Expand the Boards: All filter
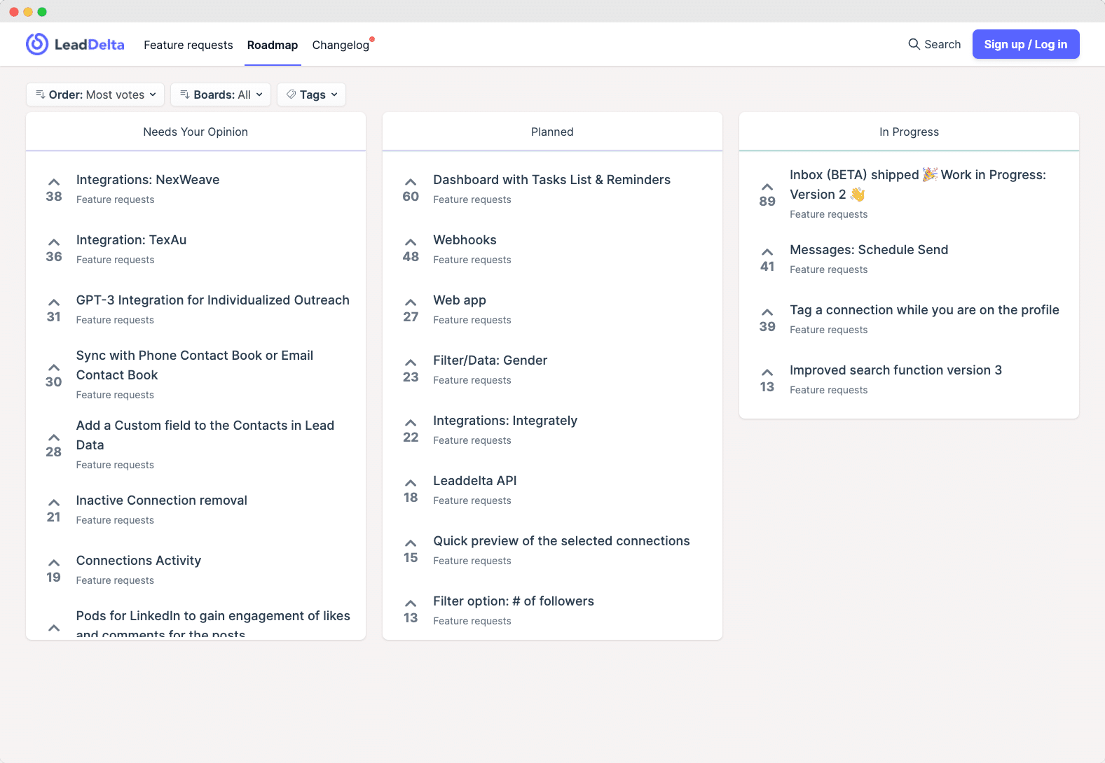The height and width of the screenshot is (763, 1105). [x=221, y=94]
